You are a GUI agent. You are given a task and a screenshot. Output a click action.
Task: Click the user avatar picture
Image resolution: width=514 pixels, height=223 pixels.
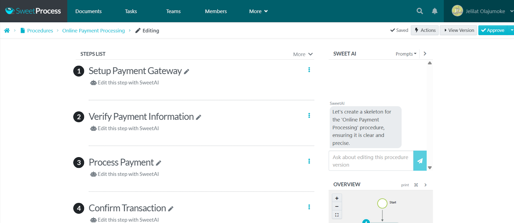pos(457,11)
